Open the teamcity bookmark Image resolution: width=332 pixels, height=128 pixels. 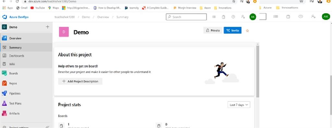[x=132, y=8]
